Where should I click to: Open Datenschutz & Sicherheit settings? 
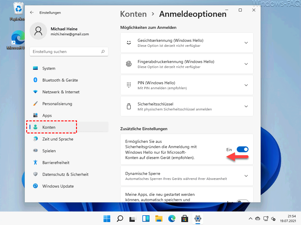(69, 174)
